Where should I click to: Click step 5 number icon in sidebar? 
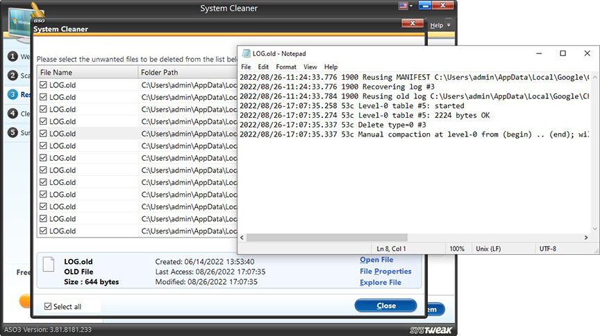click(12, 132)
